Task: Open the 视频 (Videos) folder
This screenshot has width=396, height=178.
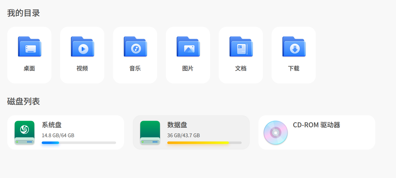Action: click(x=82, y=47)
